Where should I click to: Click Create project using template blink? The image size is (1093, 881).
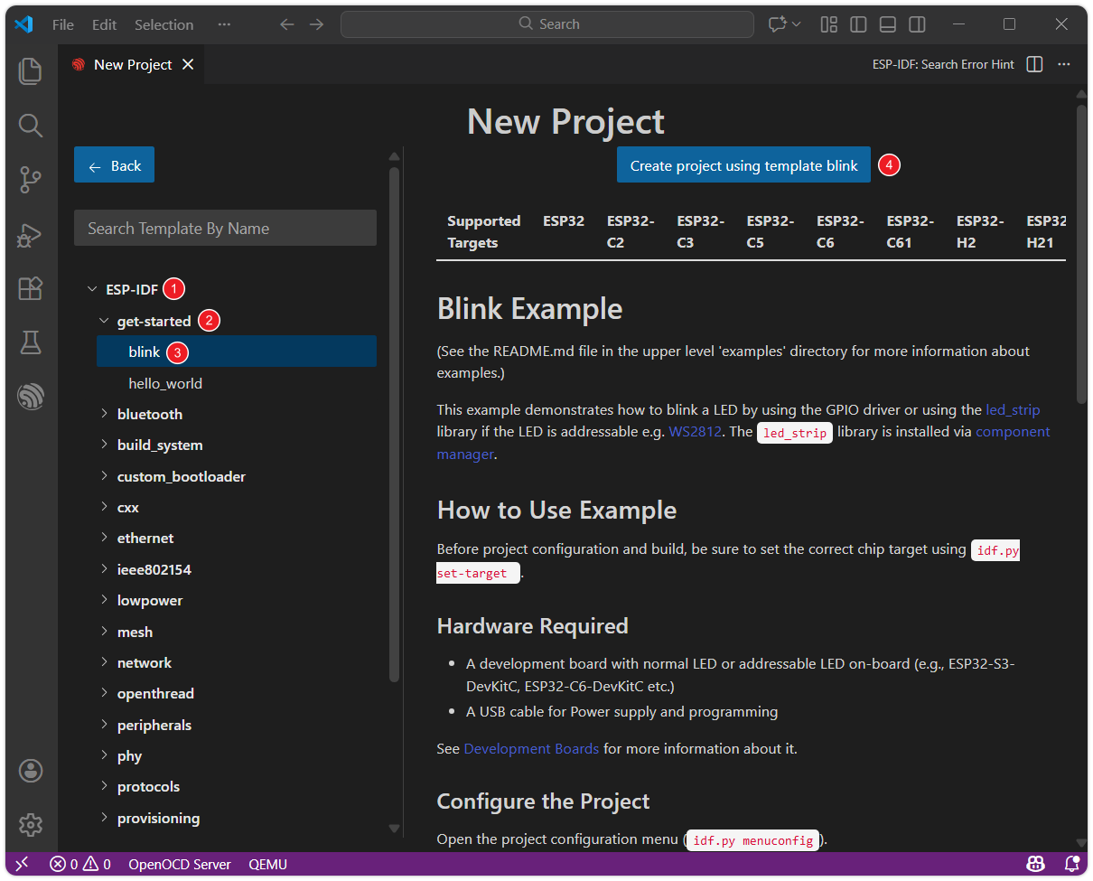743,165
